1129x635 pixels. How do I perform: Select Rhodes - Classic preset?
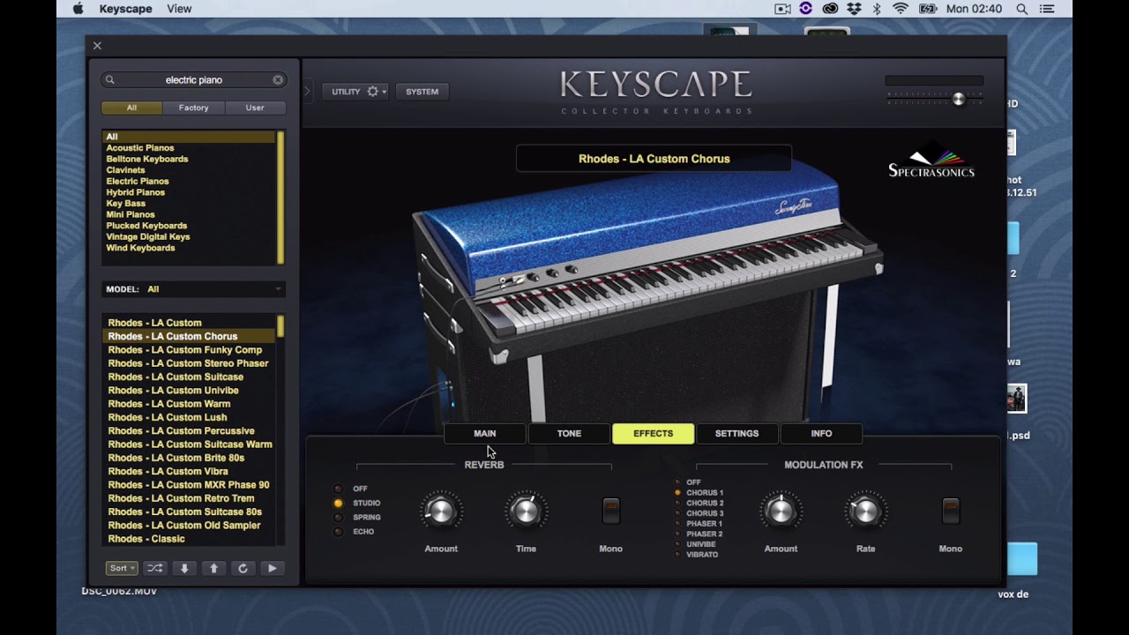click(146, 539)
